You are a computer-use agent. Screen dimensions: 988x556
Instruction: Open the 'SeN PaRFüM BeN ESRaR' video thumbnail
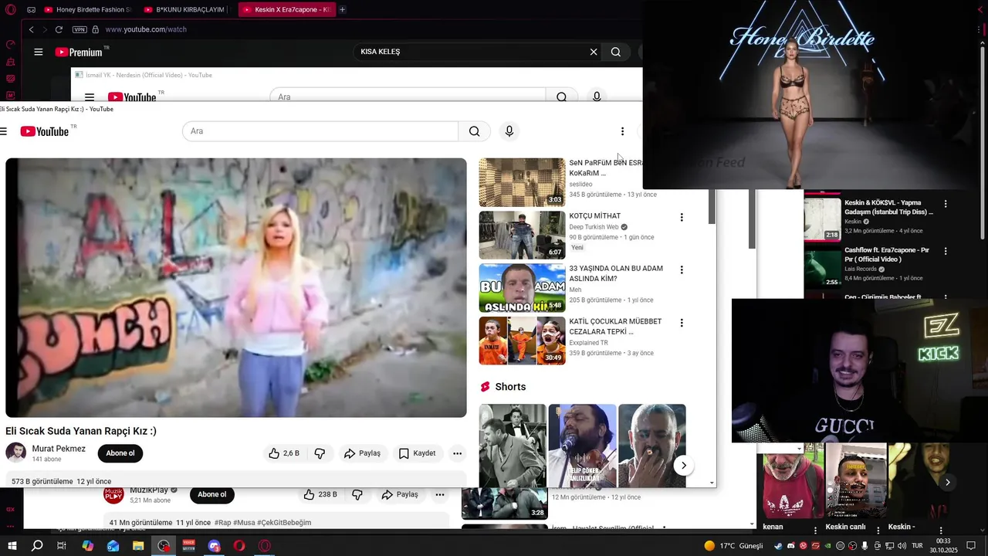click(x=522, y=182)
